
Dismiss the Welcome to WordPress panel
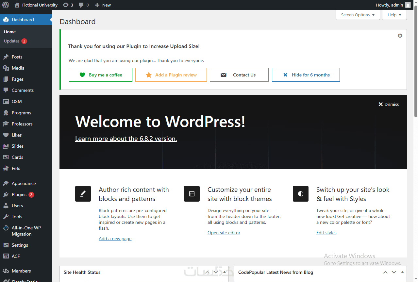389,104
